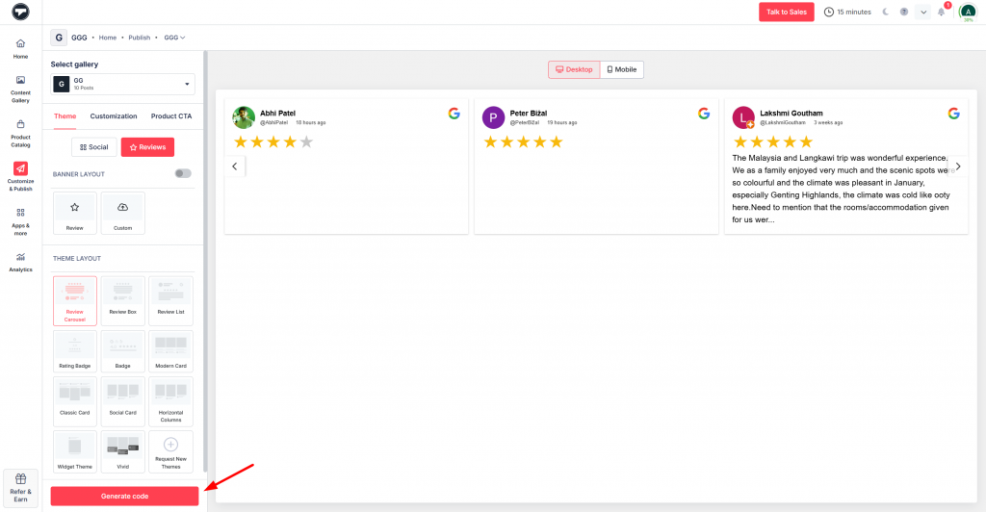Viewport: 986px width, 512px height.
Task: Open the top bar chevron dropdown
Action: [923, 12]
